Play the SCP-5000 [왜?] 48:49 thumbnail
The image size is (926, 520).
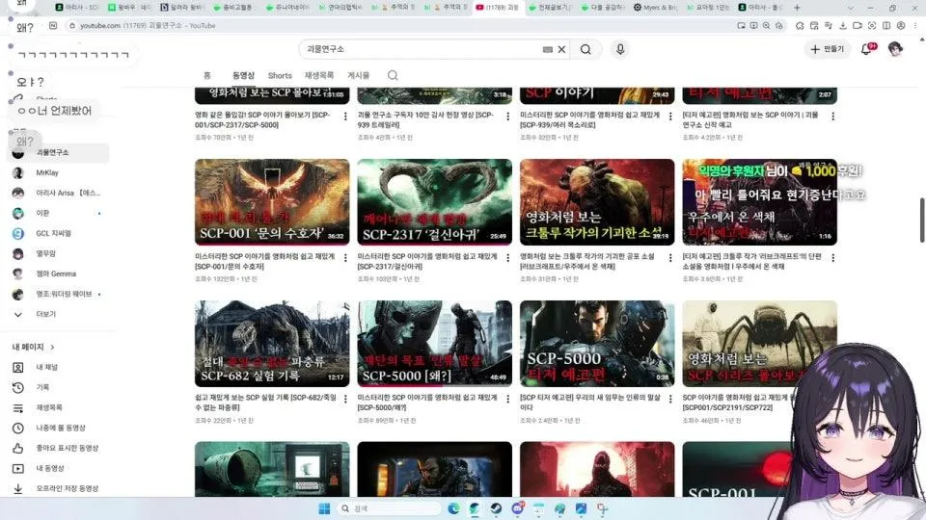434,344
